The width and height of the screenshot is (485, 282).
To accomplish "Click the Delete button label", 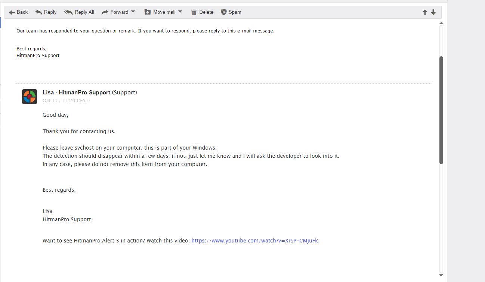I will pos(206,12).
